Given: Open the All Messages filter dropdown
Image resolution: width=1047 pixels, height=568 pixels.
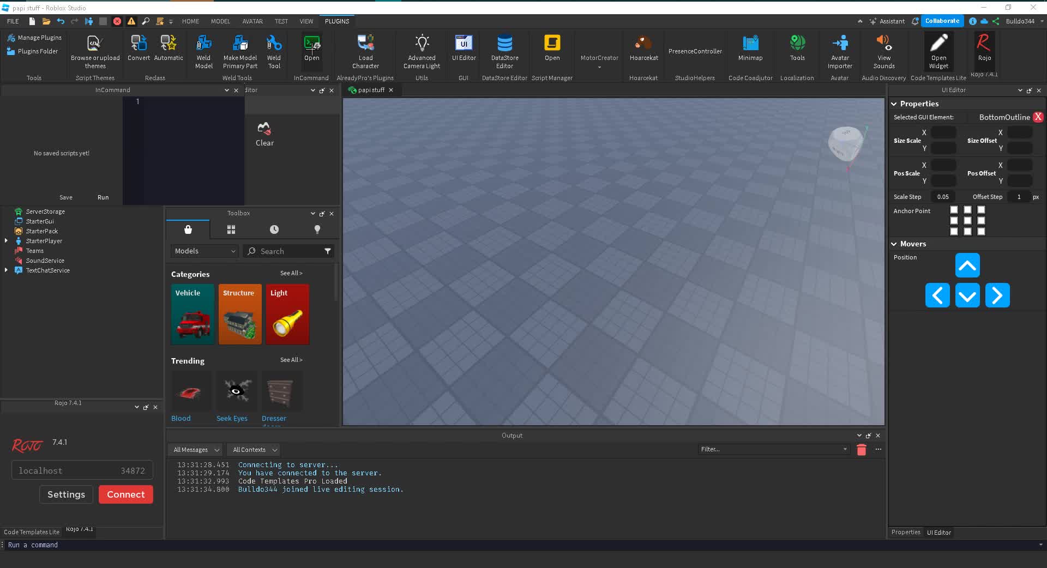Looking at the screenshot, I should coord(195,449).
